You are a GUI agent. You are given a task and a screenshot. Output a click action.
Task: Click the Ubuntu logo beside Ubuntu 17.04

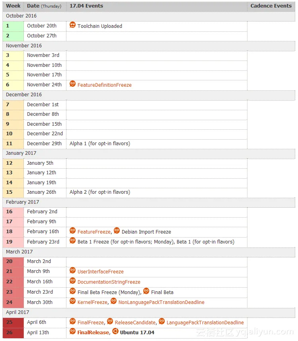pos(115,331)
